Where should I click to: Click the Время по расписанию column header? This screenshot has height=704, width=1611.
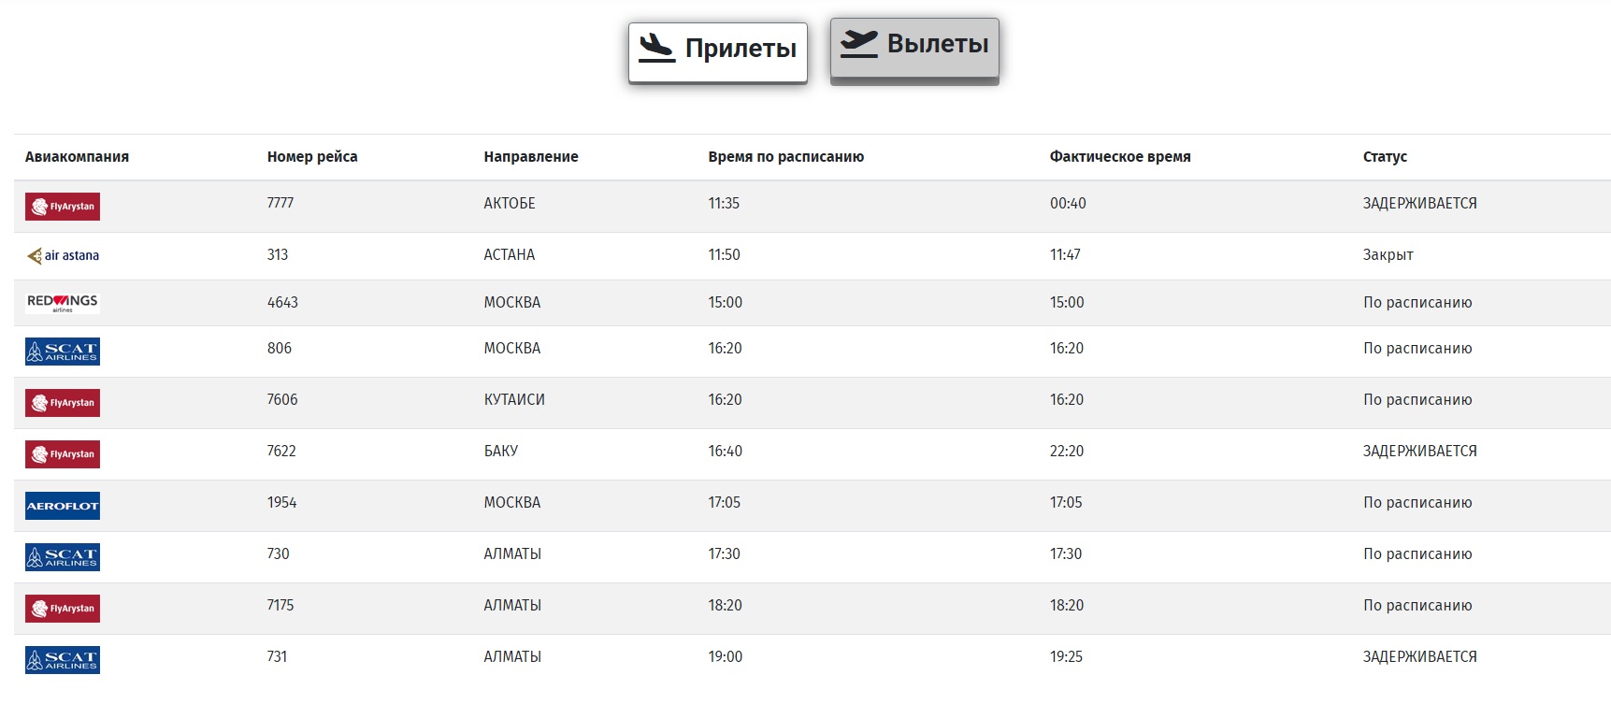point(785,157)
